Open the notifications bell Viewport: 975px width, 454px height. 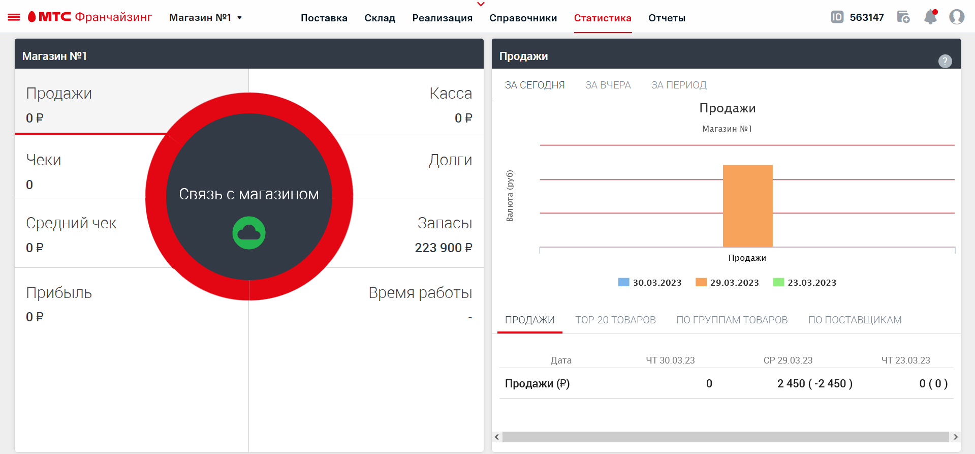point(931,17)
